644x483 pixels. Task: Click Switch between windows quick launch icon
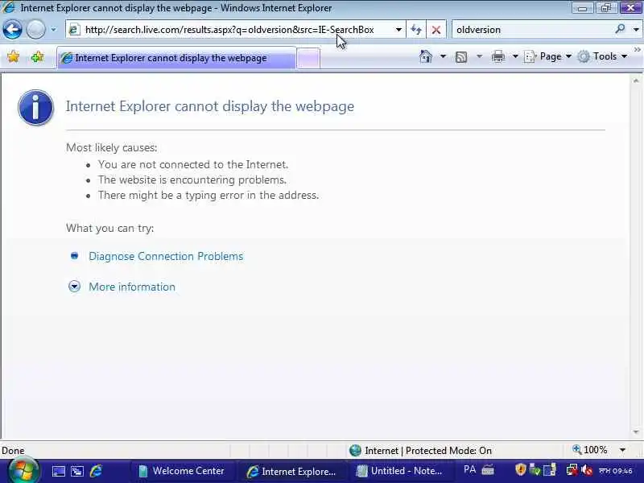(x=77, y=471)
